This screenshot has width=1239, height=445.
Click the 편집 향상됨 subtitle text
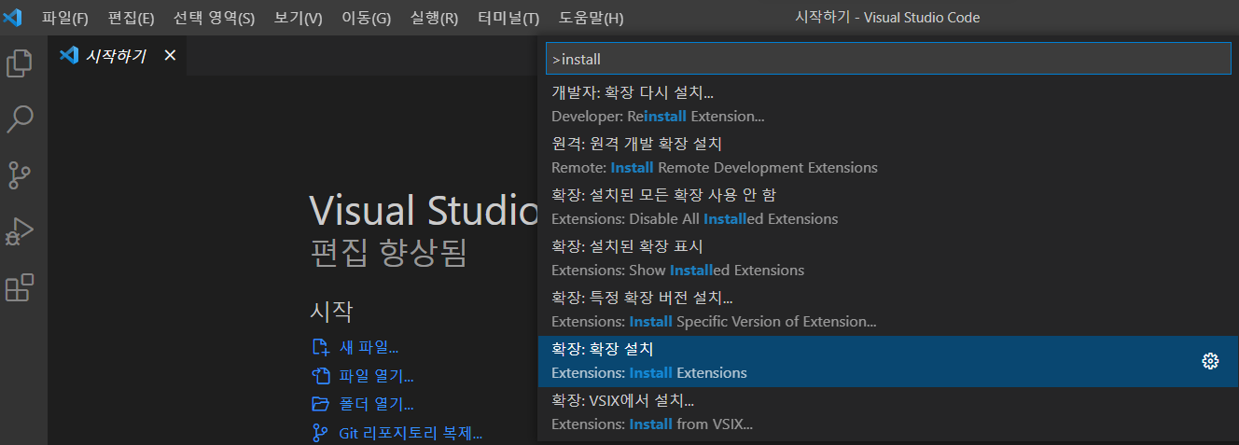tap(387, 253)
